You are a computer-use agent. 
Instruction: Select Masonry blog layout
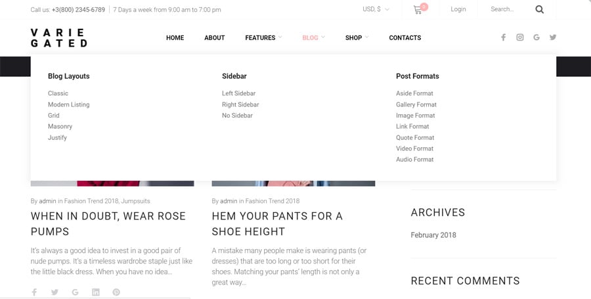[x=60, y=126]
